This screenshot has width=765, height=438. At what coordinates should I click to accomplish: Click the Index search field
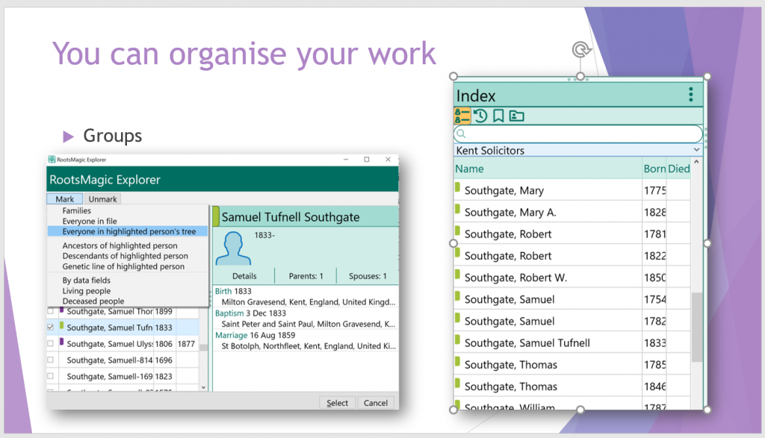point(579,134)
